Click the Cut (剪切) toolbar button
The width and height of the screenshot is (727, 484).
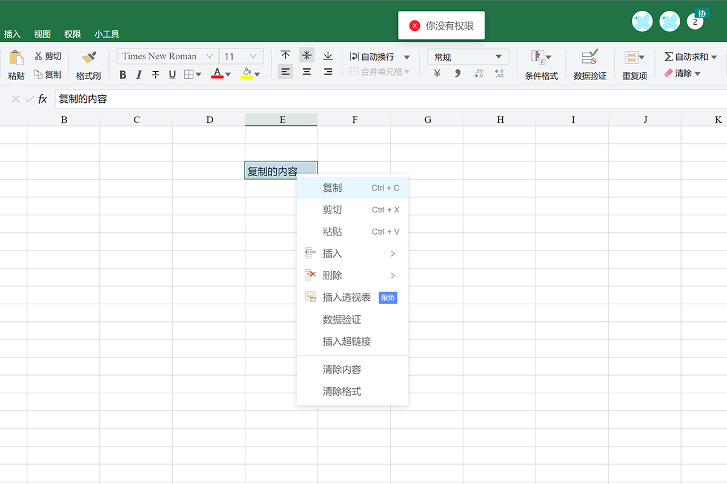pyautogui.click(x=48, y=56)
